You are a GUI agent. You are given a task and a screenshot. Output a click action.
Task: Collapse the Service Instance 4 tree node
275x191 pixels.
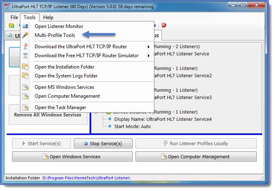[97, 112]
